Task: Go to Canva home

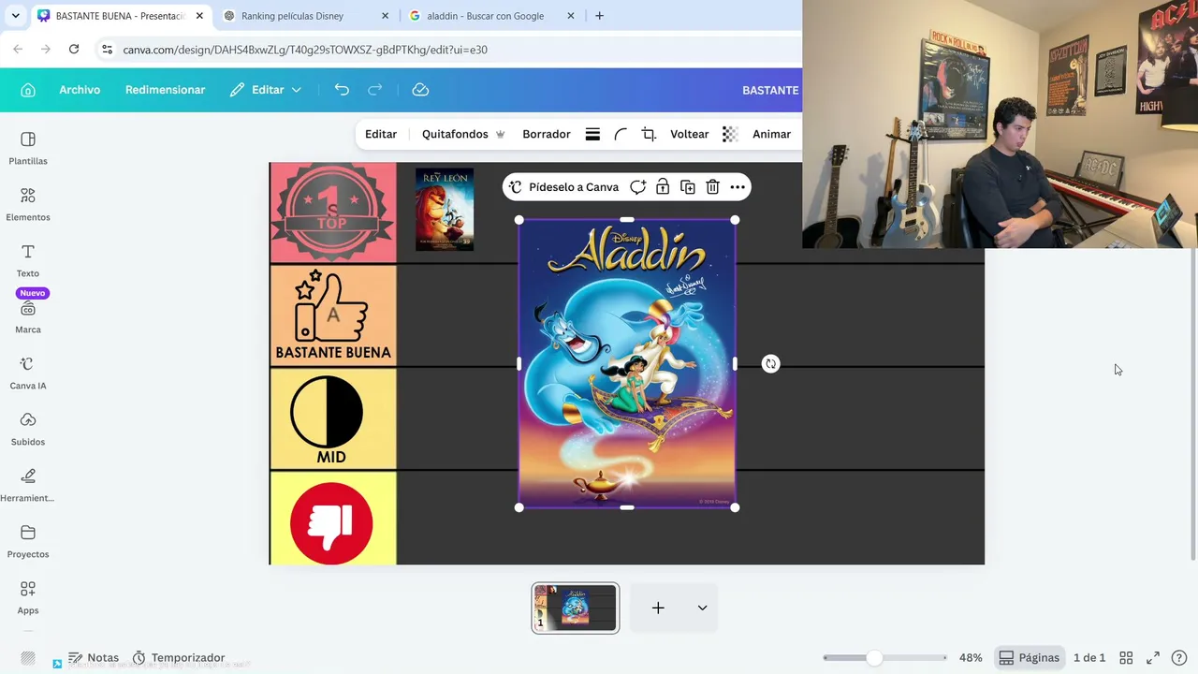Action: coord(28,90)
